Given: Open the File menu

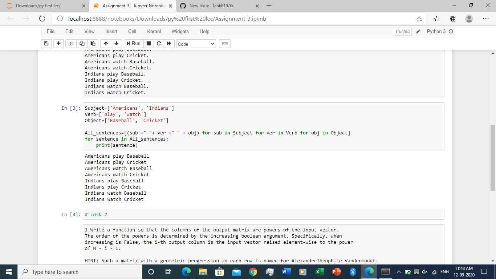Looking at the screenshot, I should tap(50, 32).
